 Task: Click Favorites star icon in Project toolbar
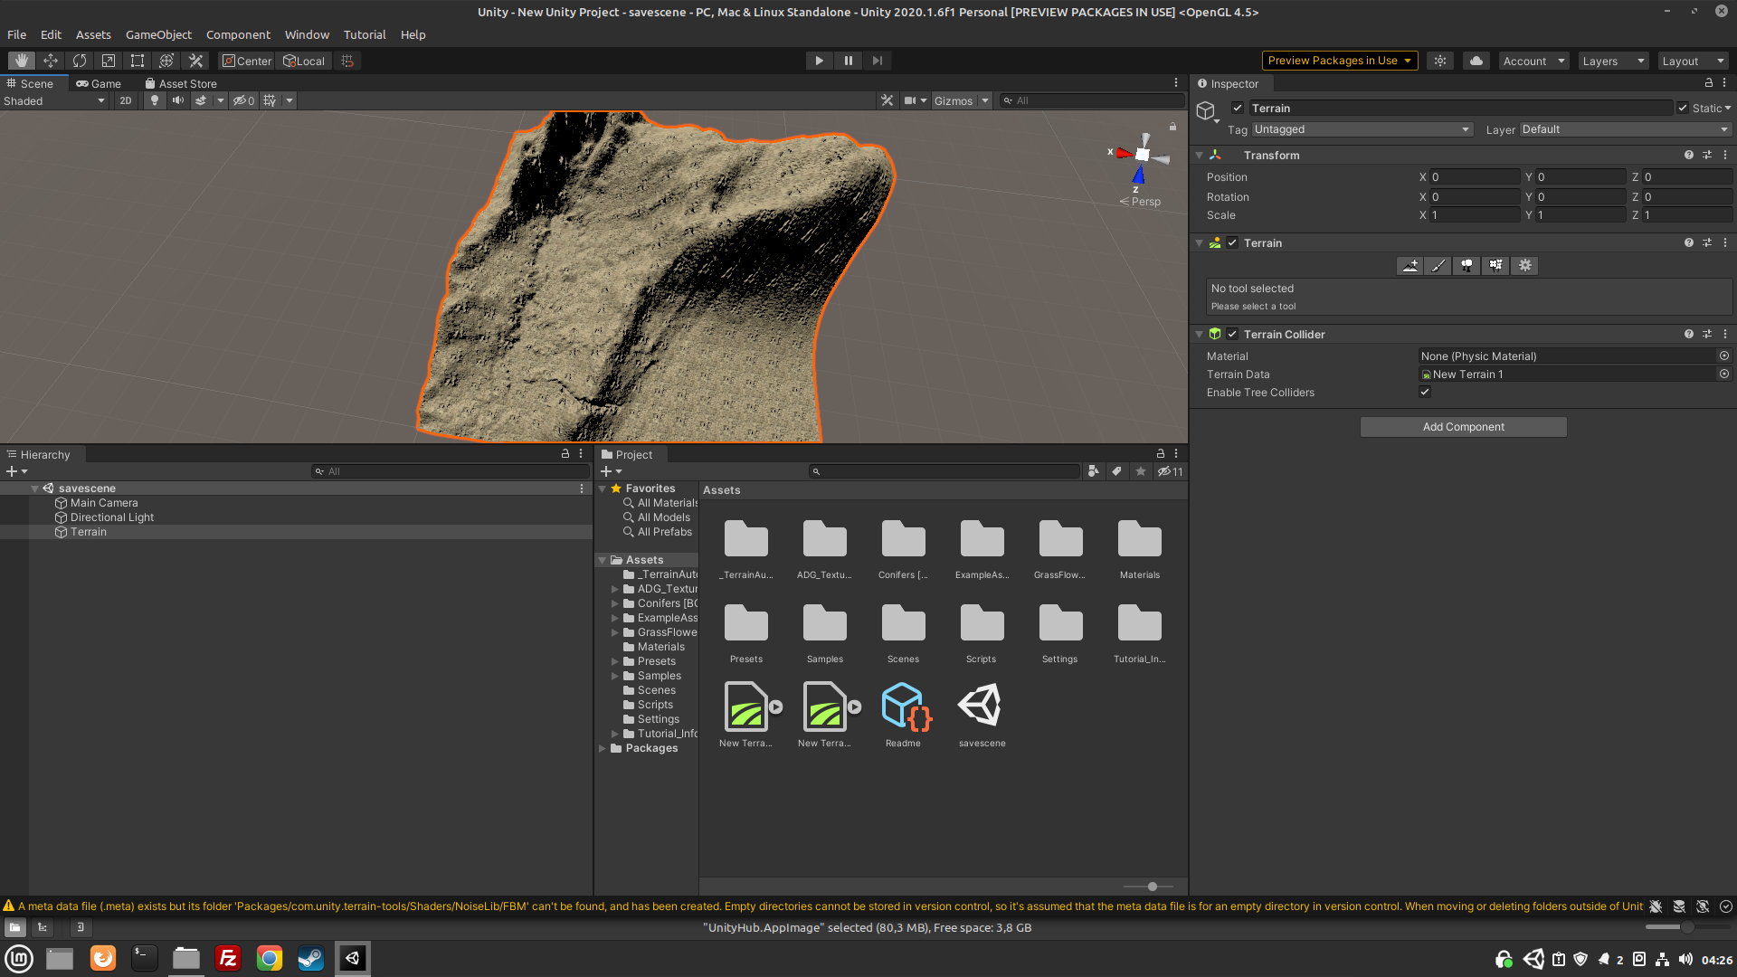(1141, 470)
